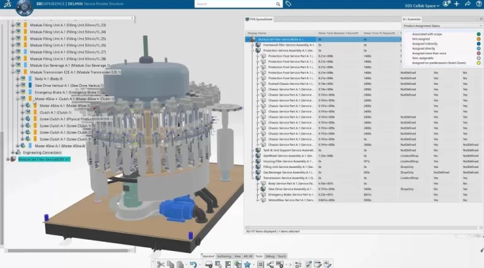Open the Tools toolbar tab
The width and height of the screenshot is (484, 268).
tap(258, 256)
